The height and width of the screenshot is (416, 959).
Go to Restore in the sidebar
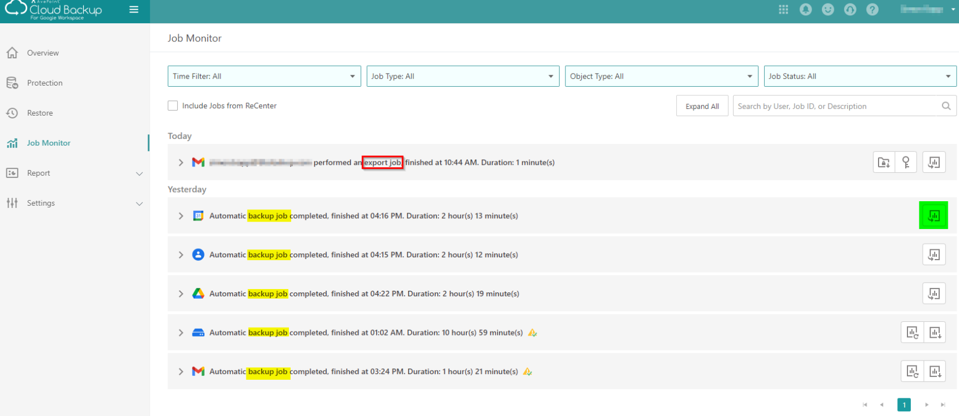(x=40, y=113)
